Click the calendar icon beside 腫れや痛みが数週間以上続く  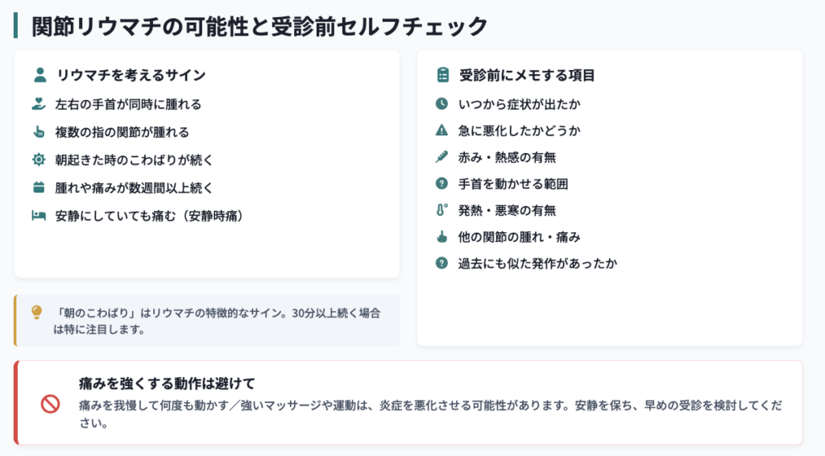click(39, 187)
